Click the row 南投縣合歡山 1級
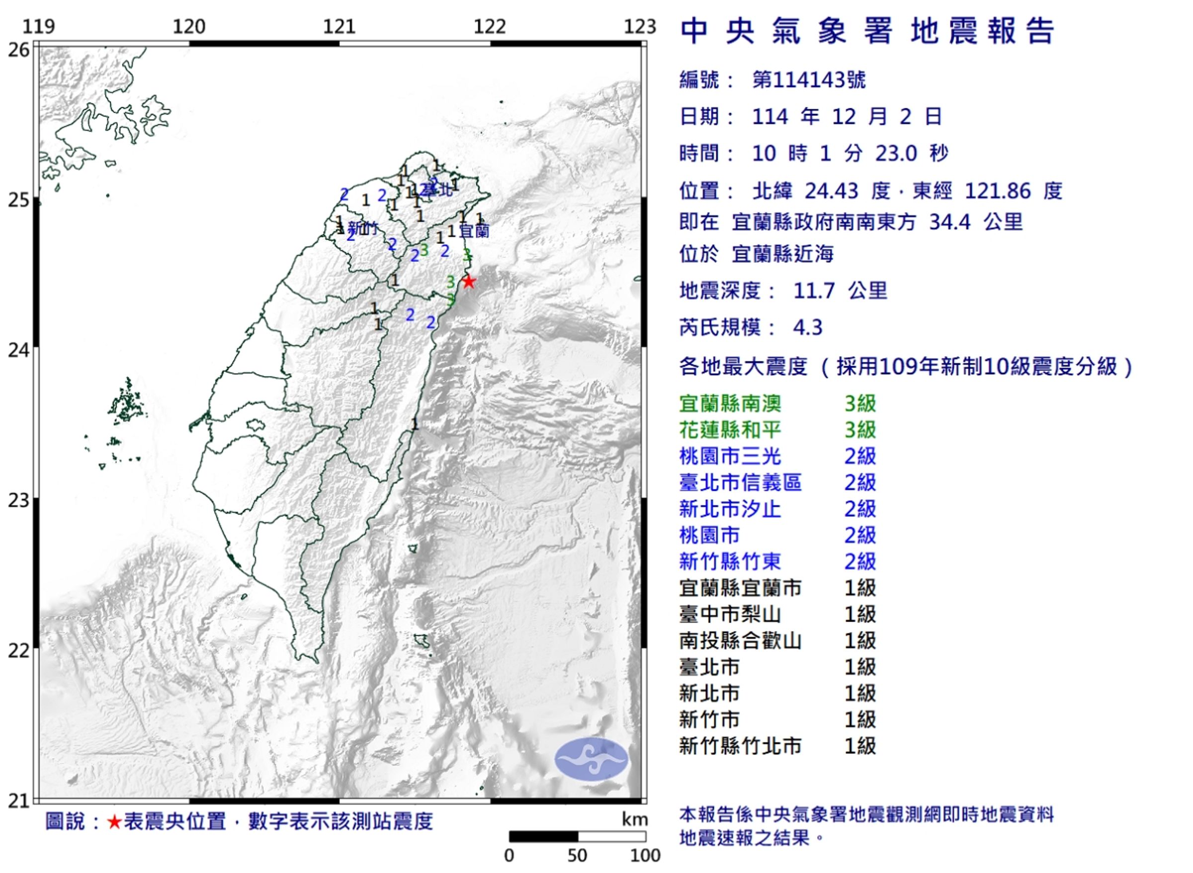Image resolution: width=1193 pixels, height=873 pixels. pyautogui.click(x=777, y=641)
